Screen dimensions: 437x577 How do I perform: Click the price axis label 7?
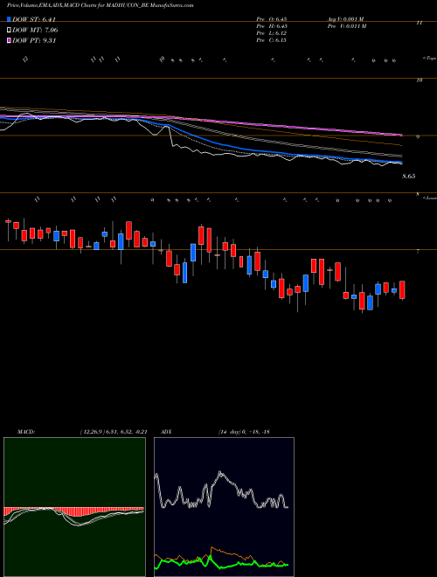tap(418, 251)
